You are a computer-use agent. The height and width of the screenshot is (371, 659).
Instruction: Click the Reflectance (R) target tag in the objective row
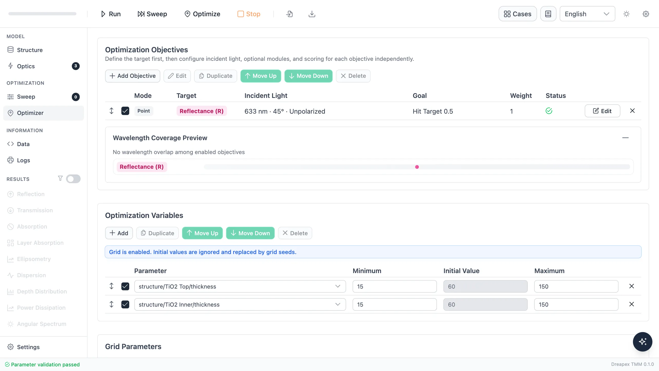202,111
